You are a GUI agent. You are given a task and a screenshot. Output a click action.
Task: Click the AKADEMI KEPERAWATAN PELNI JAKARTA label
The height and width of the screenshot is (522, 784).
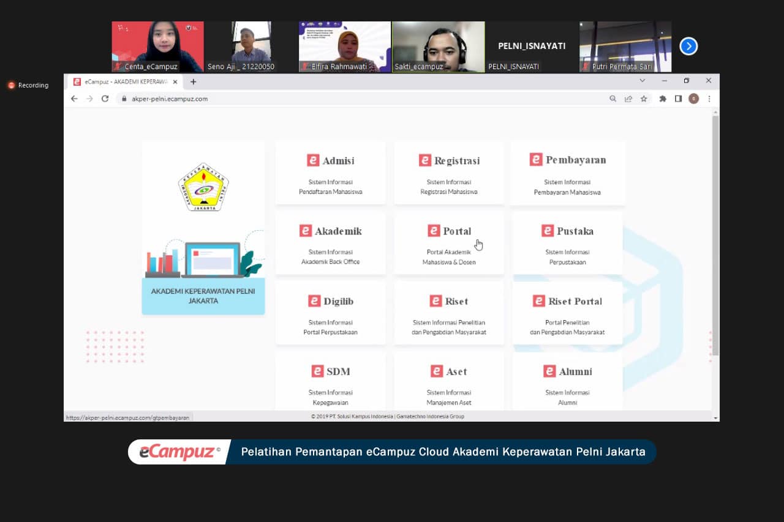tap(203, 296)
